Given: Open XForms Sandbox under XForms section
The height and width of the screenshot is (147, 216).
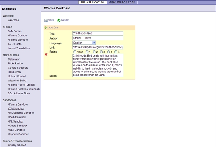Looking at the screenshot, I should tap(18, 40).
